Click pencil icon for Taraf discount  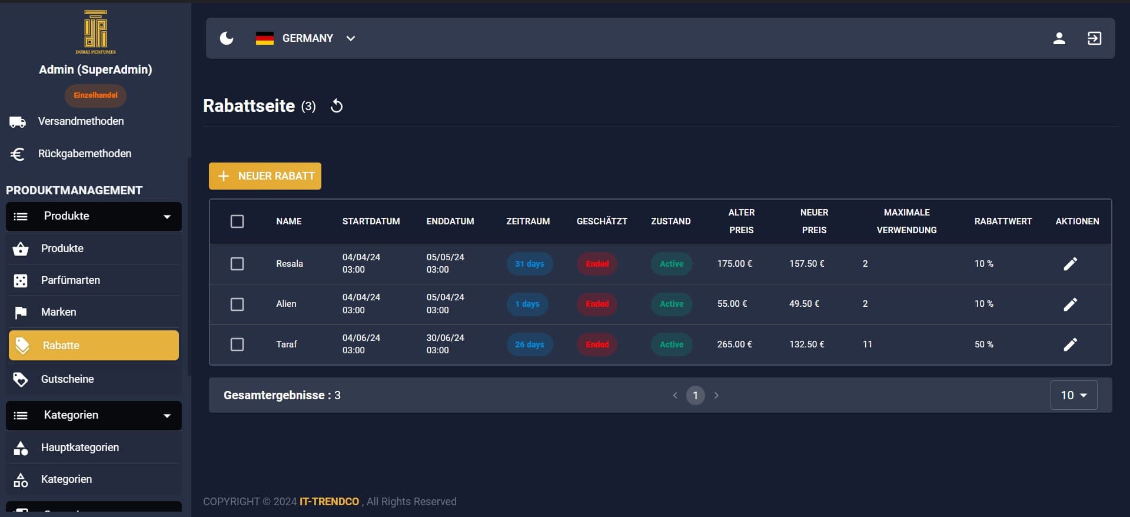click(x=1070, y=344)
